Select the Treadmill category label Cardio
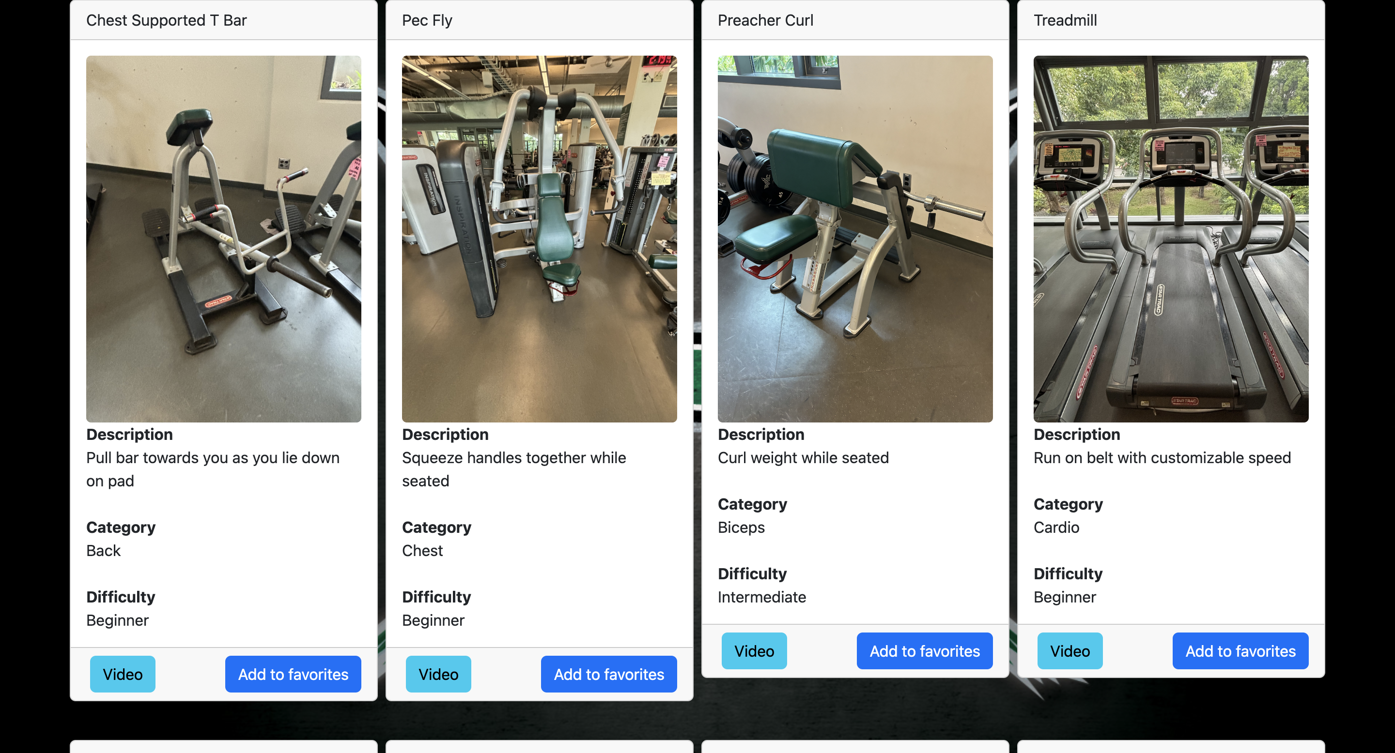 click(x=1057, y=527)
